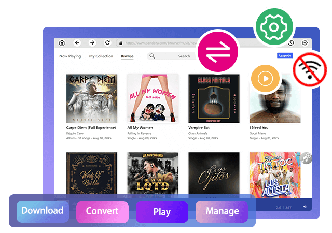The image size is (332, 233).
Task: Click the I Need You title
Action: (x=259, y=128)
